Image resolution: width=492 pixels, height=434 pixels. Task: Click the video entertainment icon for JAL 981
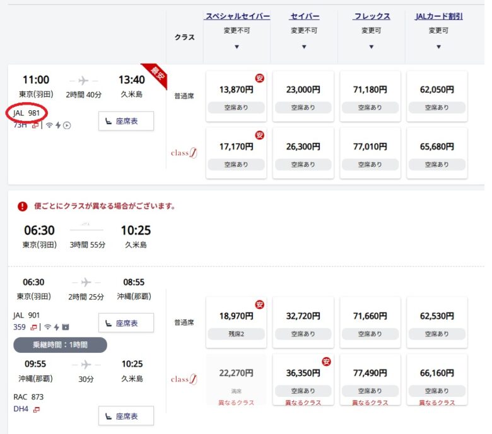tap(67, 125)
